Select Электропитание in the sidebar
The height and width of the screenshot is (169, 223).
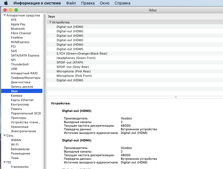tap(23, 131)
